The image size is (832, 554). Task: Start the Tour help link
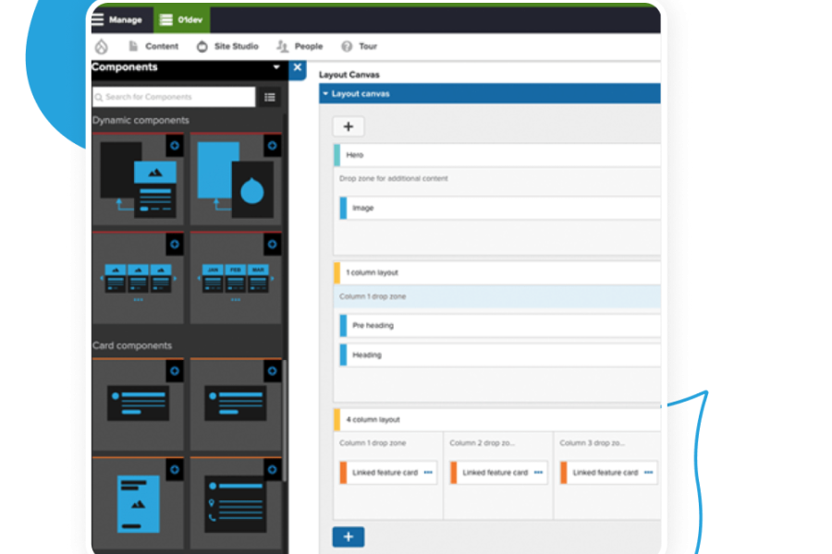359,46
